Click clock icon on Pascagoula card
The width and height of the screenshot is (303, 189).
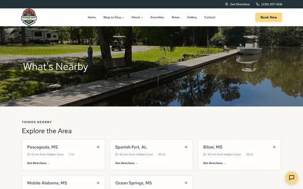click(x=29, y=155)
